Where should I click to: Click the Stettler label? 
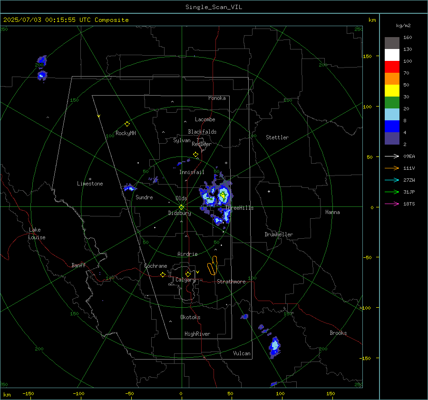[x=277, y=137]
